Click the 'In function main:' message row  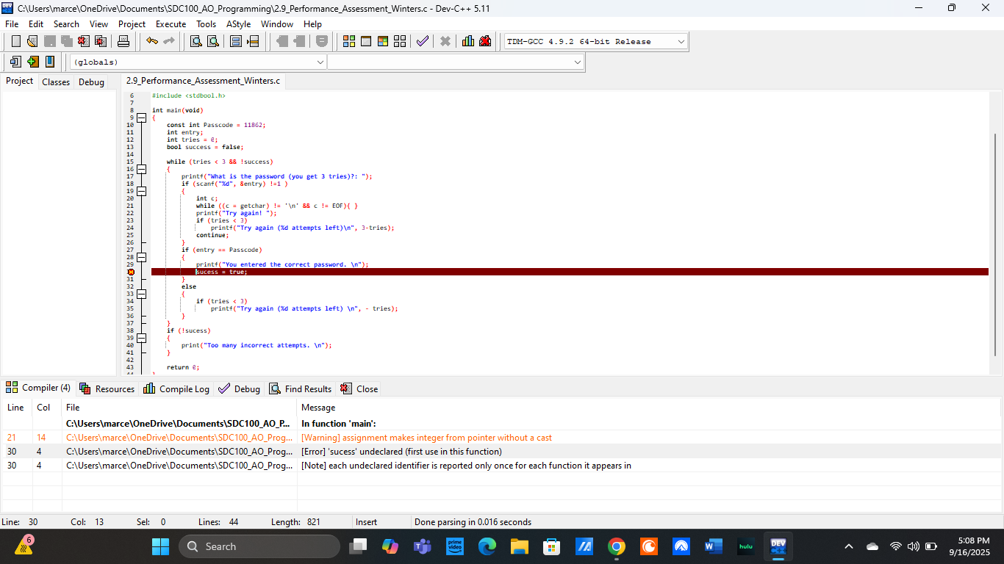(501, 424)
